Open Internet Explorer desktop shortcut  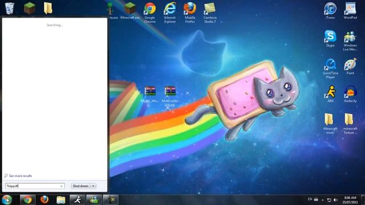(x=170, y=13)
